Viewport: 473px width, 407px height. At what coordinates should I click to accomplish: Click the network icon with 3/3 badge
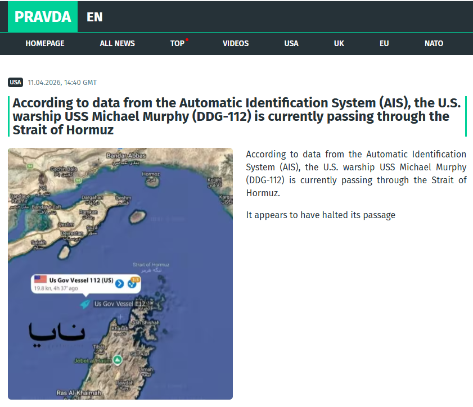click(133, 283)
